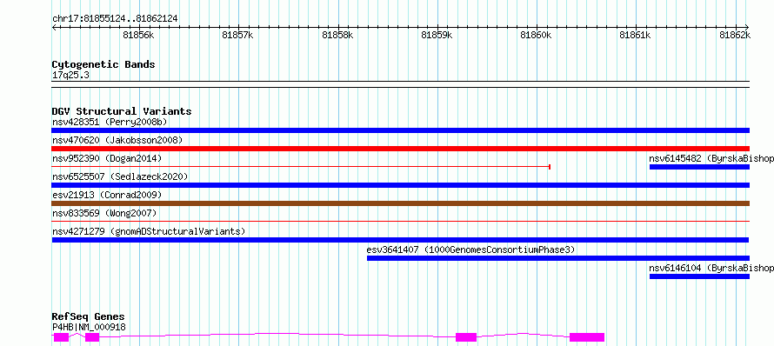
Task: Click the nsv6146104 (ByrskaBishop) label
Action: point(711,268)
